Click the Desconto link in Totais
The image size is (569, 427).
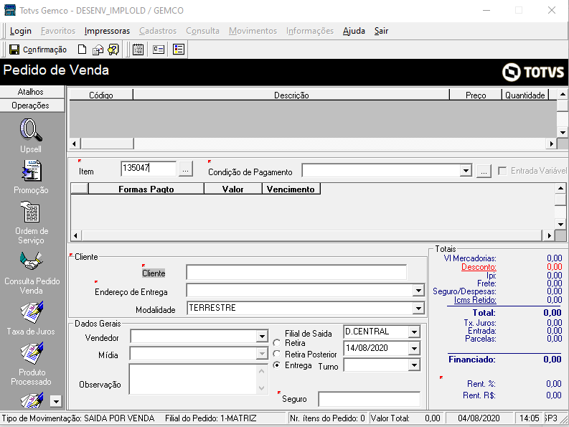(x=479, y=267)
